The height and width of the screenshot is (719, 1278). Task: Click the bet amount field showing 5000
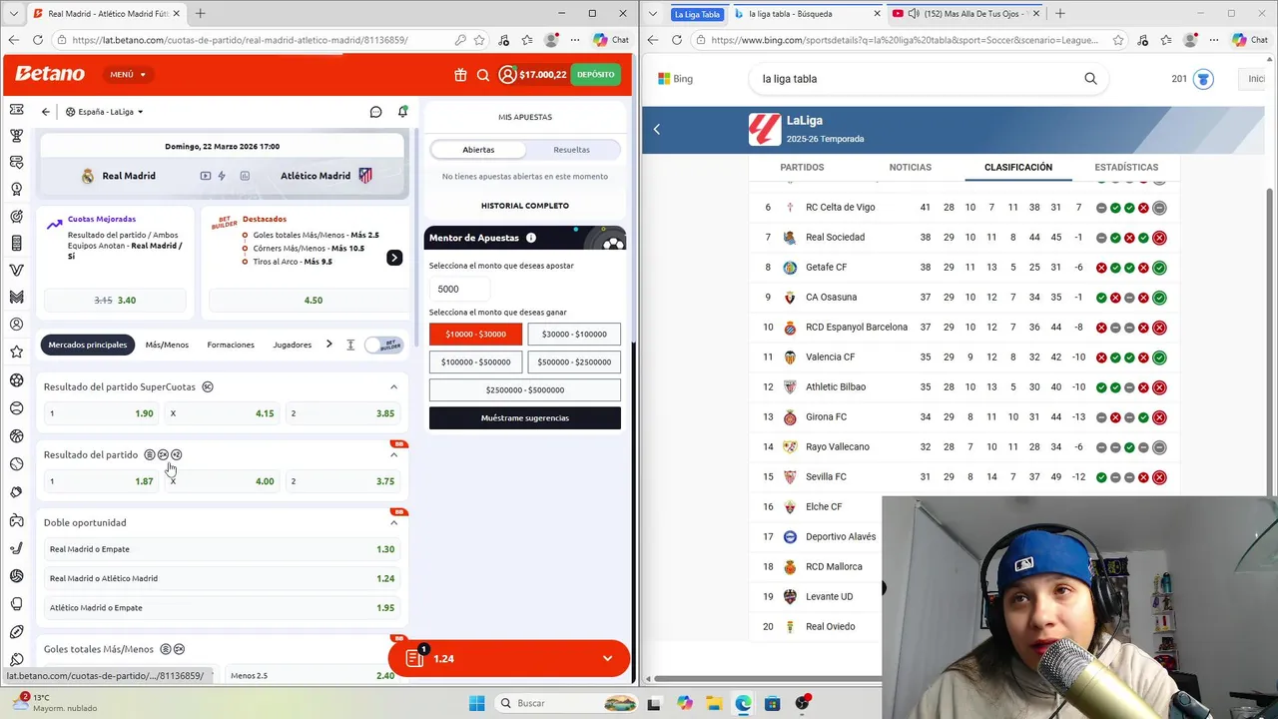(x=459, y=289)
